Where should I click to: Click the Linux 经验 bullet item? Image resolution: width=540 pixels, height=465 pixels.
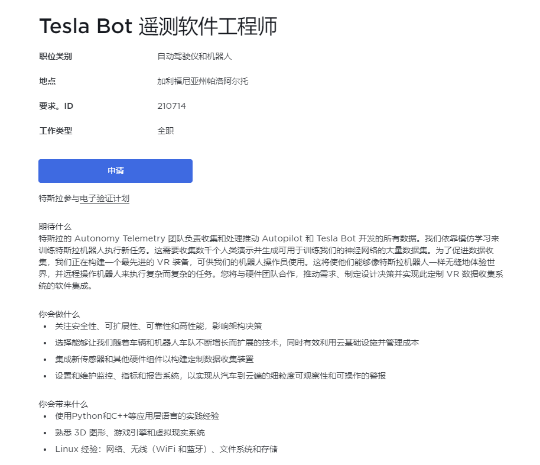167,449
